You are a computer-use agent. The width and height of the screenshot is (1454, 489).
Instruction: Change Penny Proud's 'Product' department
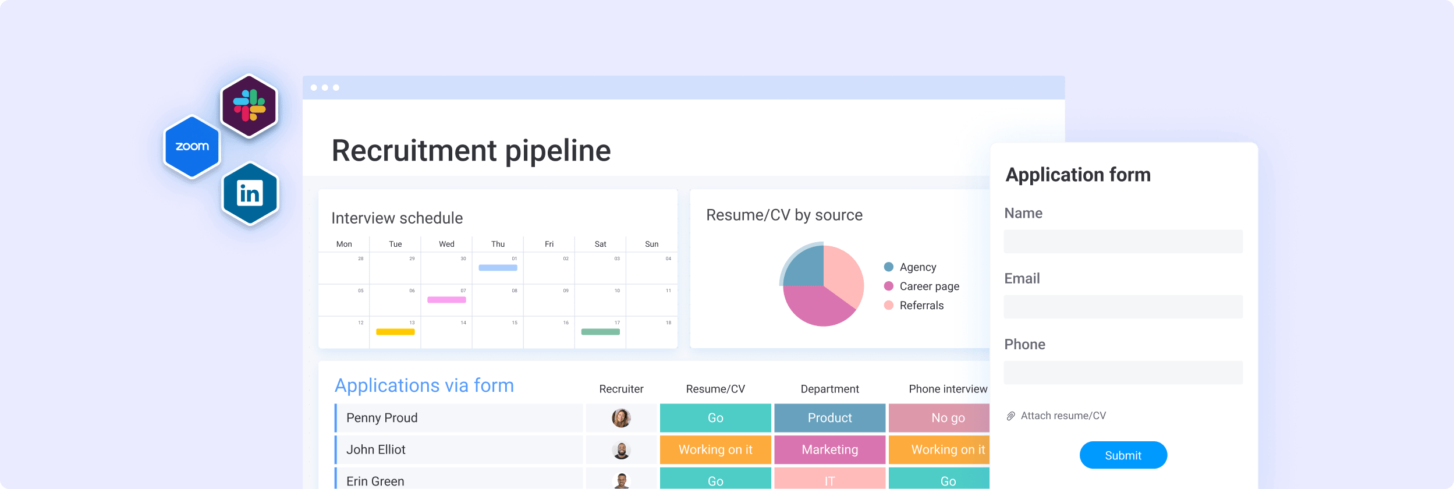coord(829,418)
